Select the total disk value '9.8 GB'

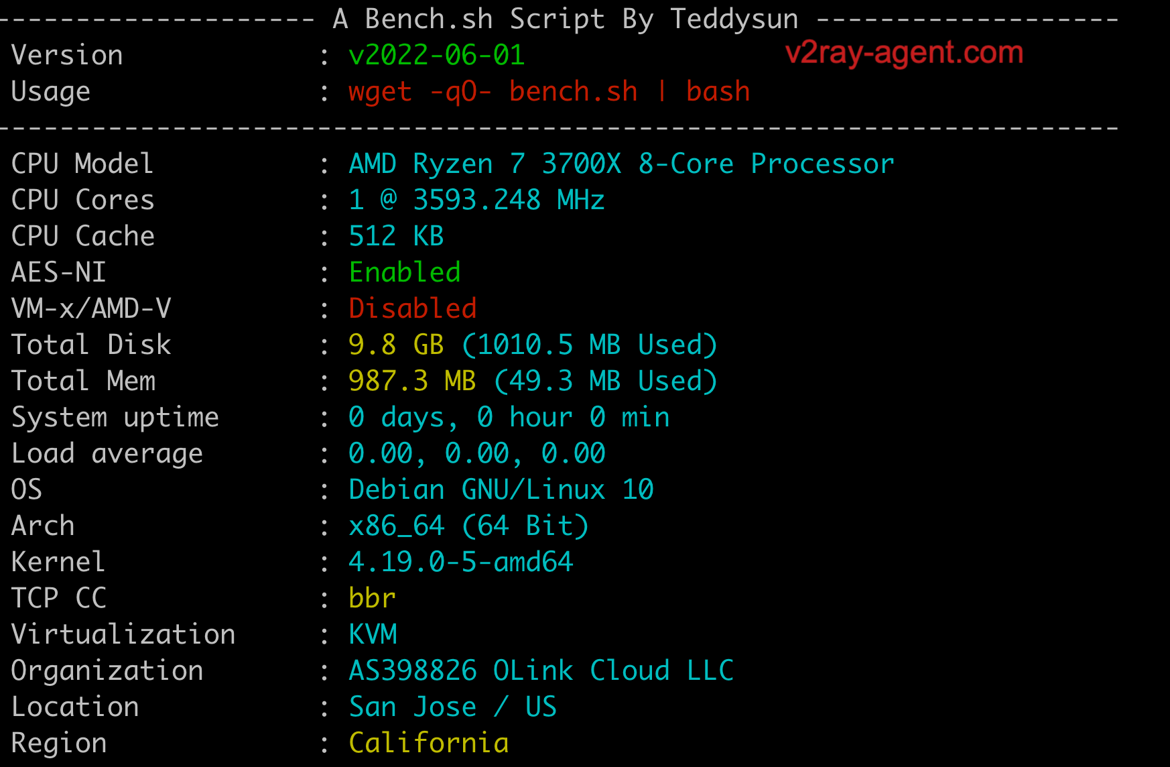tap(396, 345)
